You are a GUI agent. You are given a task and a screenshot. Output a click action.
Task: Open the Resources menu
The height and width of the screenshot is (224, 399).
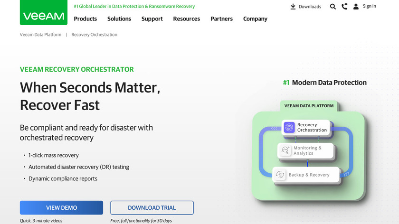(x=187, y=19)
